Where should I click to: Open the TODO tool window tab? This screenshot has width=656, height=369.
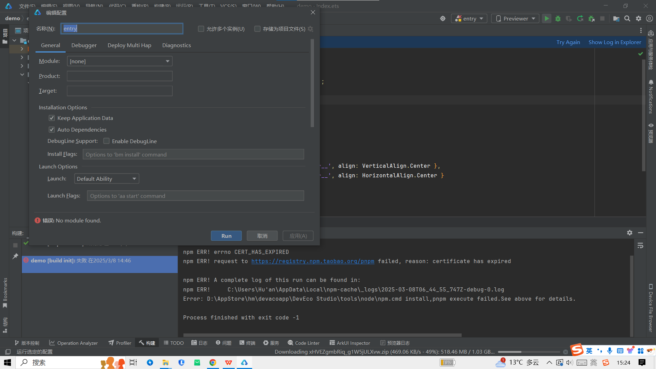(174, 343)
